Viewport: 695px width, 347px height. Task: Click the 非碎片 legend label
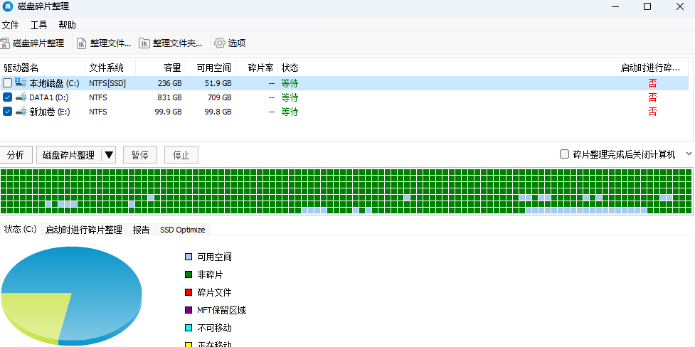[210, 274]
